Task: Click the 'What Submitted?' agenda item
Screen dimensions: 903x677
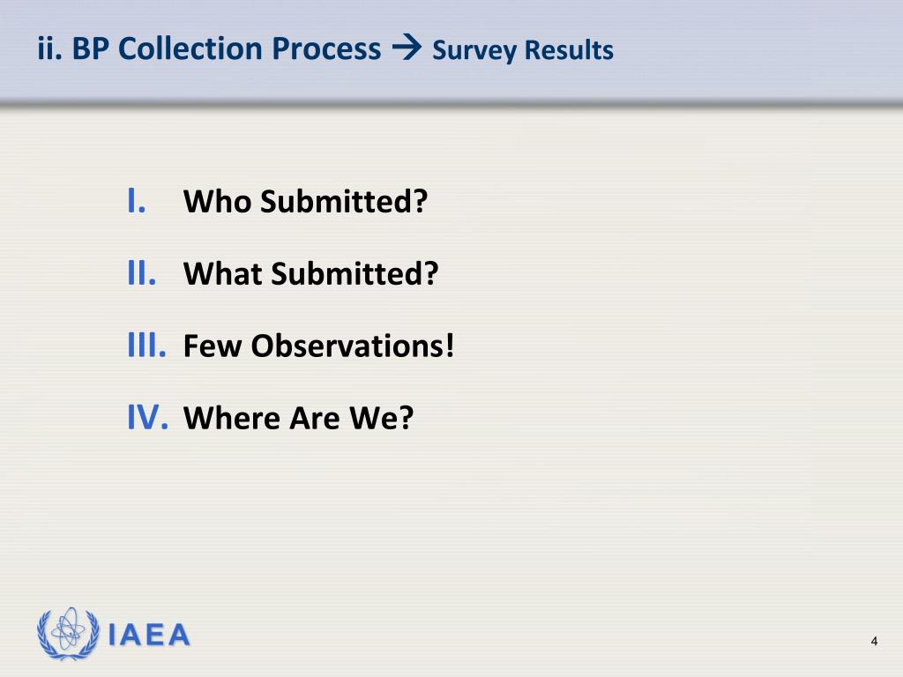Action: [311, 273]
